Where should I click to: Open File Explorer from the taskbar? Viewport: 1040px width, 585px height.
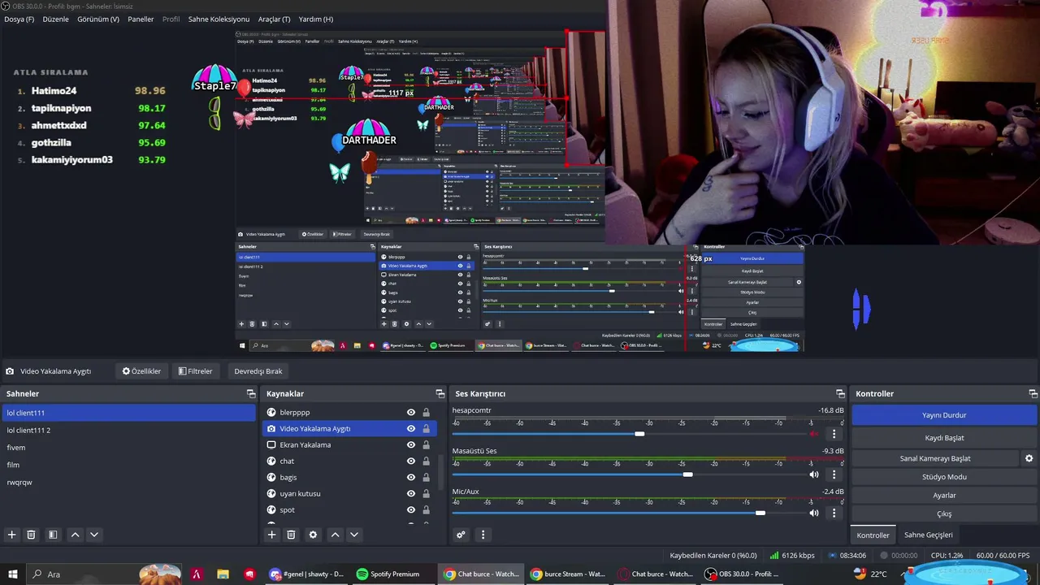click(223, 574)
